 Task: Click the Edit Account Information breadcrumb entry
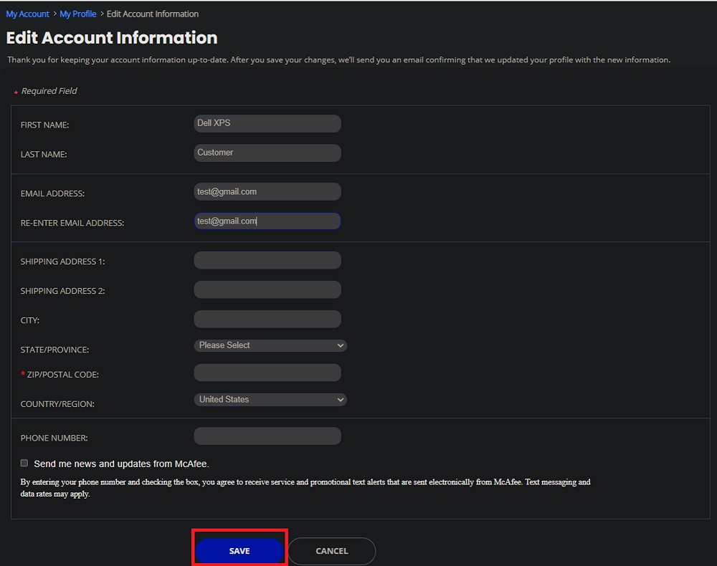click(152, 13)
